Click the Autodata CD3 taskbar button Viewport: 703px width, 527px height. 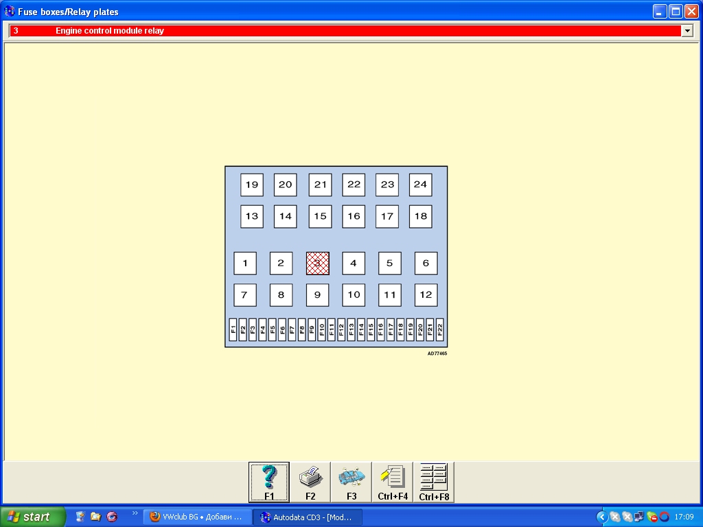tap(308, 517)
